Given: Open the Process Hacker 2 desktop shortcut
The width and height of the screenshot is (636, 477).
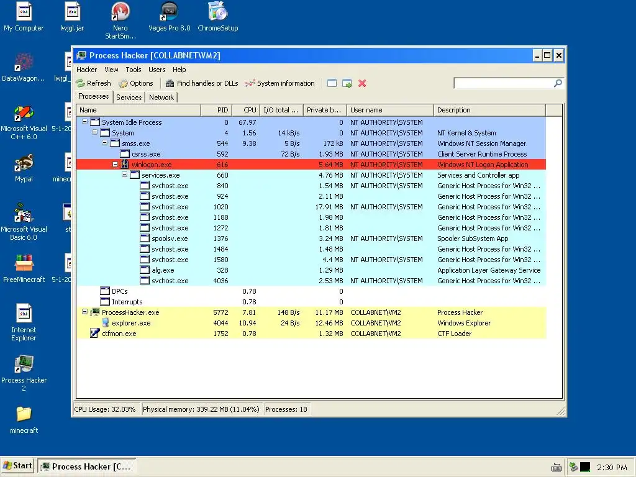Looking at the screenshot, I should click(24, 373).
